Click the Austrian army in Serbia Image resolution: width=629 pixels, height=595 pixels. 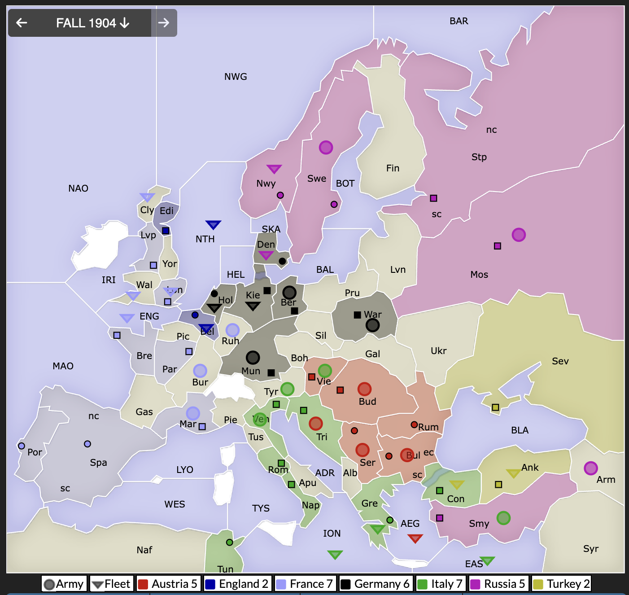coord(363,450)
